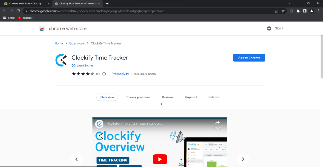
Task: Click the Clockify Time Tracker heading
Action: pyautogui.click(x=100, y=58)
